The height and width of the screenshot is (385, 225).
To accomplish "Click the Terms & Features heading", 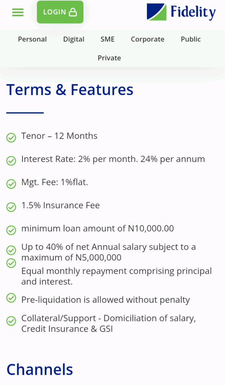I will coord(70,89).
